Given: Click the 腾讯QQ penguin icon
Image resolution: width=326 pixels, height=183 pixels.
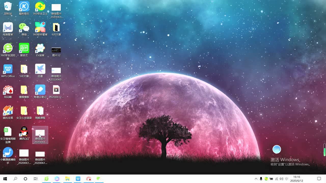Looking at the screenshot, I should pyautogui.click(x=24, y=132).
